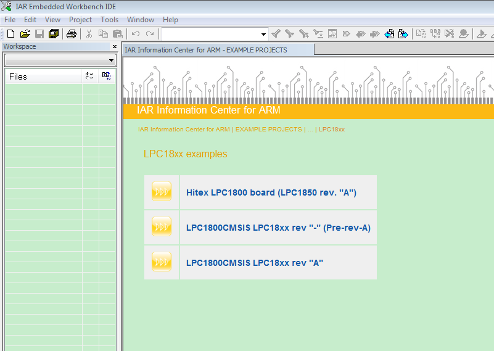Image resolution: width=494 pixels, height=351 pixels.
Task: Click the Stop Build icon
Action: pyautogui.click(x=449, y=34)
